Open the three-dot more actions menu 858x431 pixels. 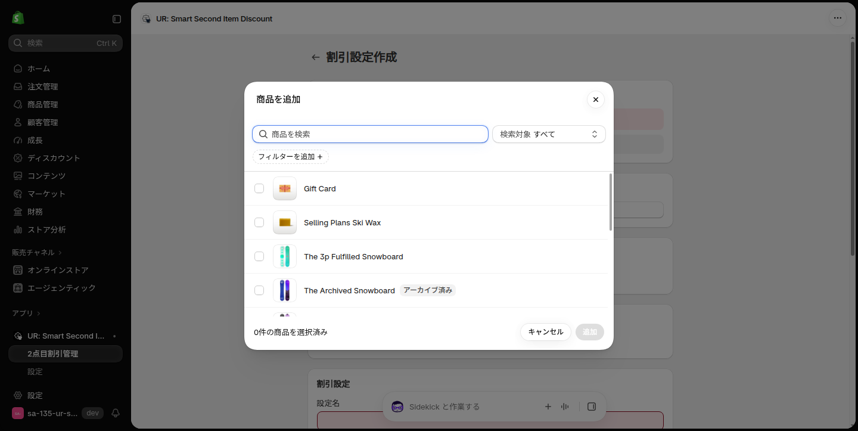click(838, 18)
